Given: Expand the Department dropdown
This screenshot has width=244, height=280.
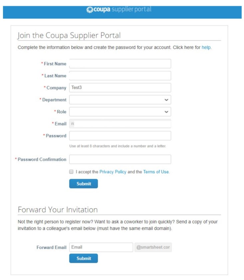Looking at the screenshot, I should 120,100.
